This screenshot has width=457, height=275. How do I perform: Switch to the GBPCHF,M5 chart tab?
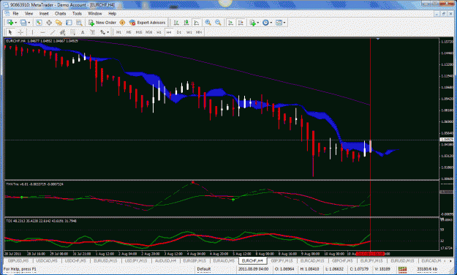pos(342,260)
